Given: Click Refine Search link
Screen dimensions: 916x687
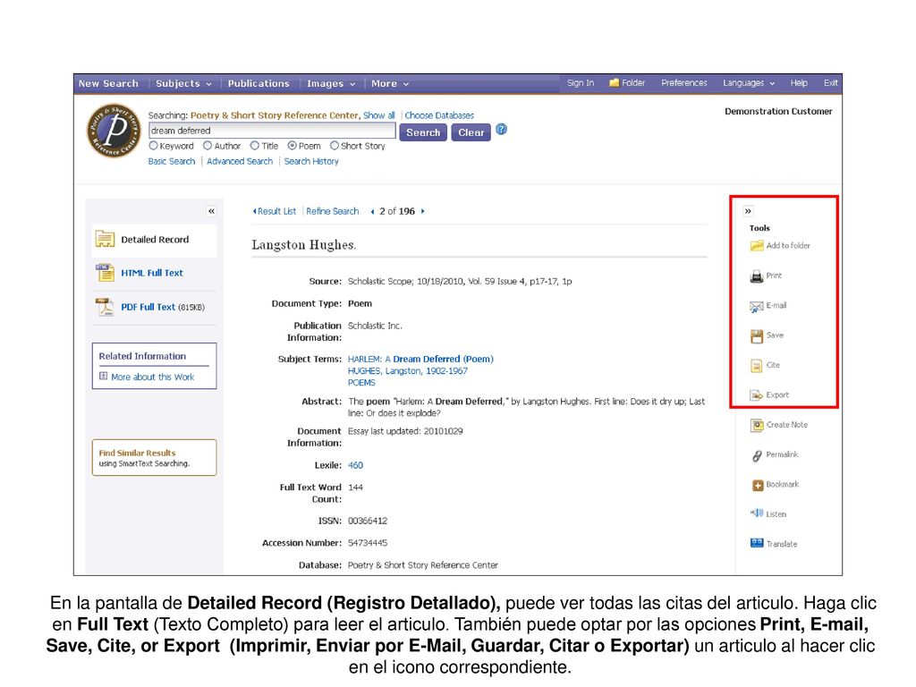Looking at the screenshot, I should [333, 211].
